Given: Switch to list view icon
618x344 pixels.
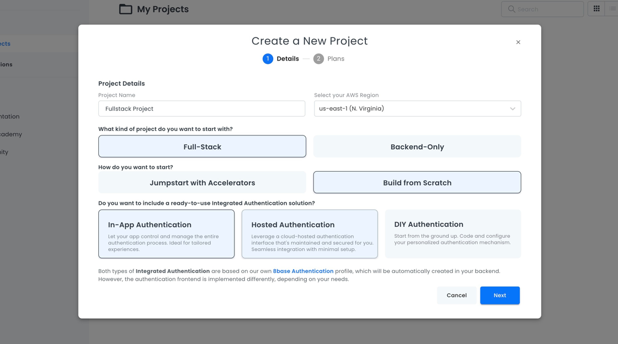Looking at the screenshot, I should click(612, 9).
